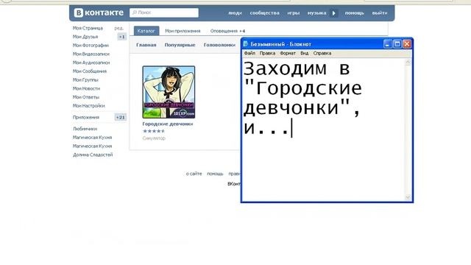Open Любимчики app link

pyautogui.click(x=85, y=129)
